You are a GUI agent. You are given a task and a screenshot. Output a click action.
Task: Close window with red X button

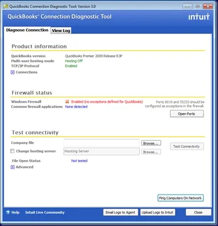click(x=208, y=6)
